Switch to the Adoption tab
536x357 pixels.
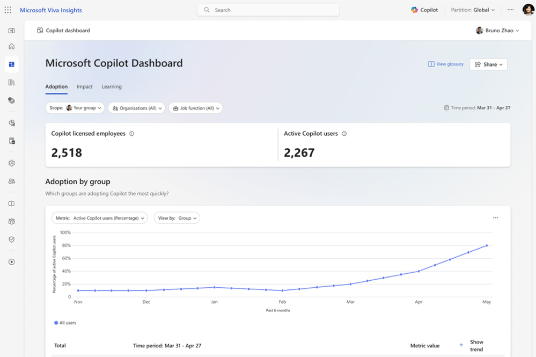(56, 87)
